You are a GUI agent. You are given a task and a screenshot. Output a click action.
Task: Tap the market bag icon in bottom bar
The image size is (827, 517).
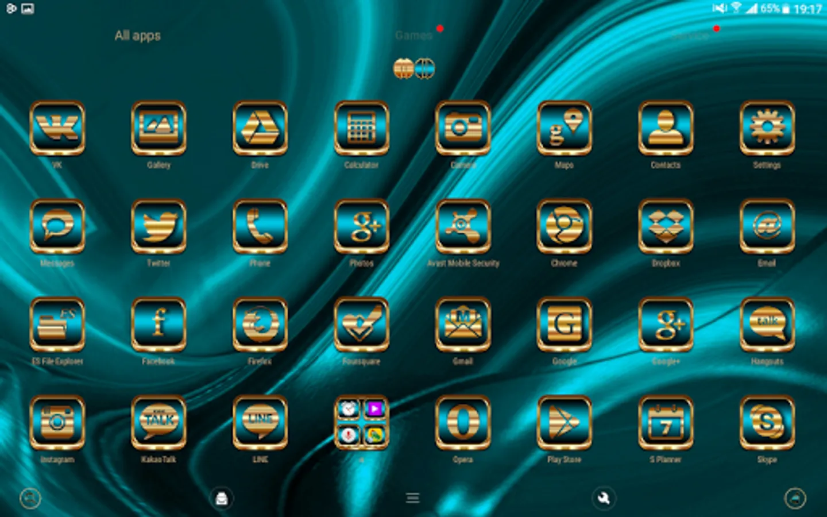[x=222, y=498]
